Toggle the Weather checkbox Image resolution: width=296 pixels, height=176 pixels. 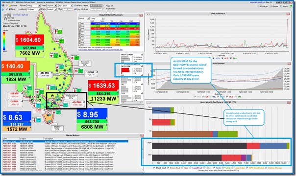[x=7, y=6]
